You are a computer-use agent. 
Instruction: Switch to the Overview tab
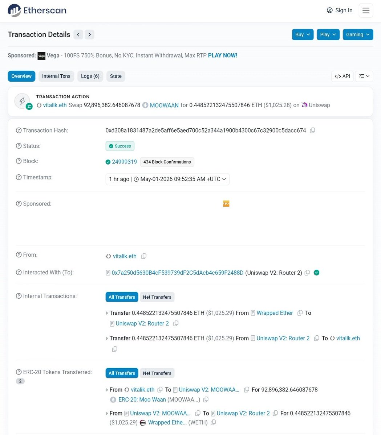(21, 76)
